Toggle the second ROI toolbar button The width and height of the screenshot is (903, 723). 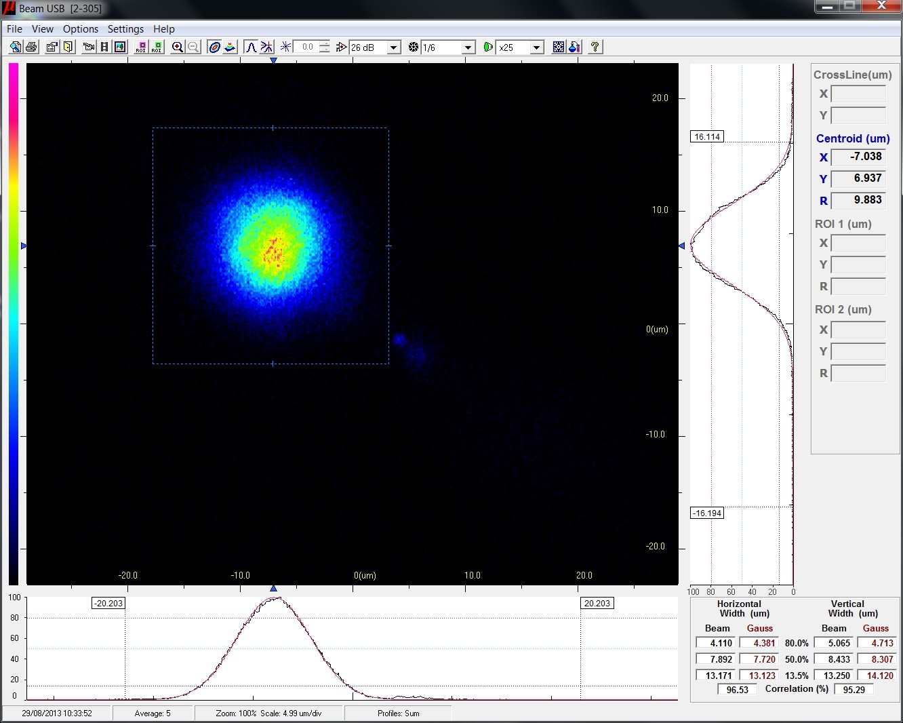click(x=157, y=47)
